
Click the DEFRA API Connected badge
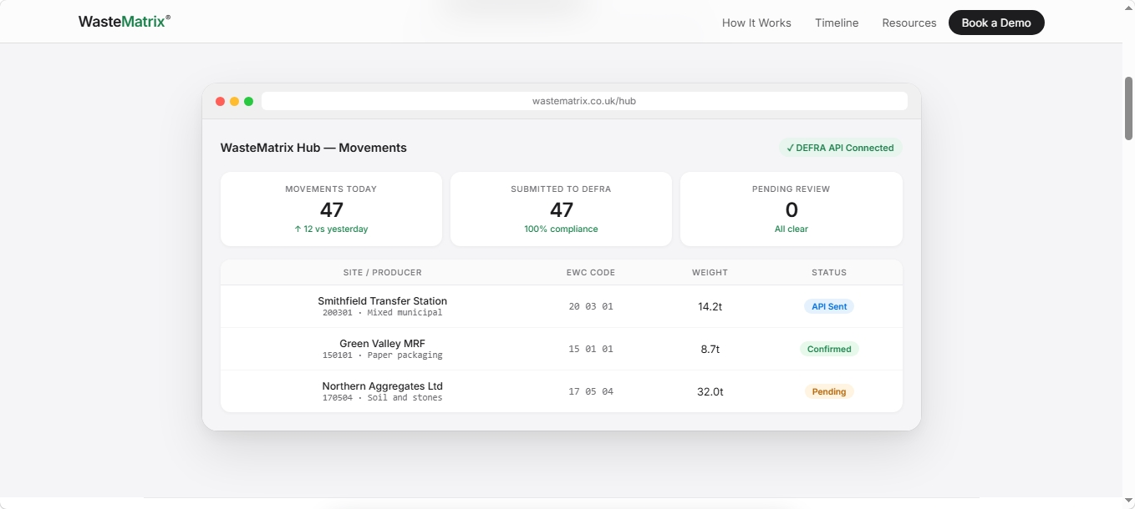[x=841, y=148]
